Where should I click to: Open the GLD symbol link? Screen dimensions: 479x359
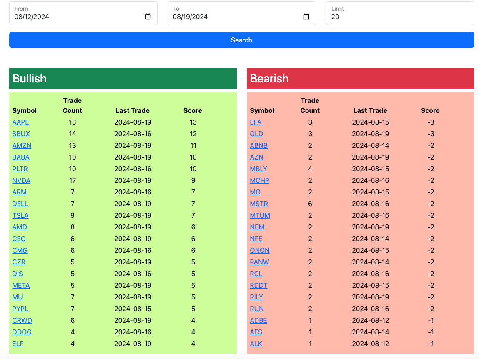tap(256, 134)
